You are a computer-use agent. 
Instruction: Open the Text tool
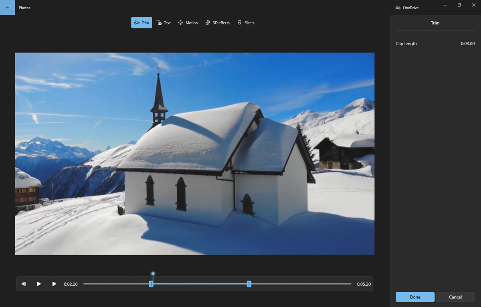[x=164, y=22]
